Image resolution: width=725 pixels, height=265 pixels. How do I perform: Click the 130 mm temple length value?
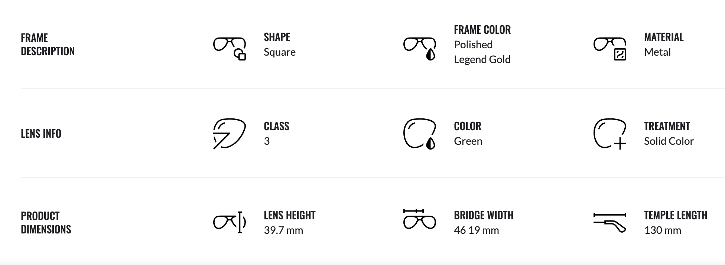click(x=662, y=230)
